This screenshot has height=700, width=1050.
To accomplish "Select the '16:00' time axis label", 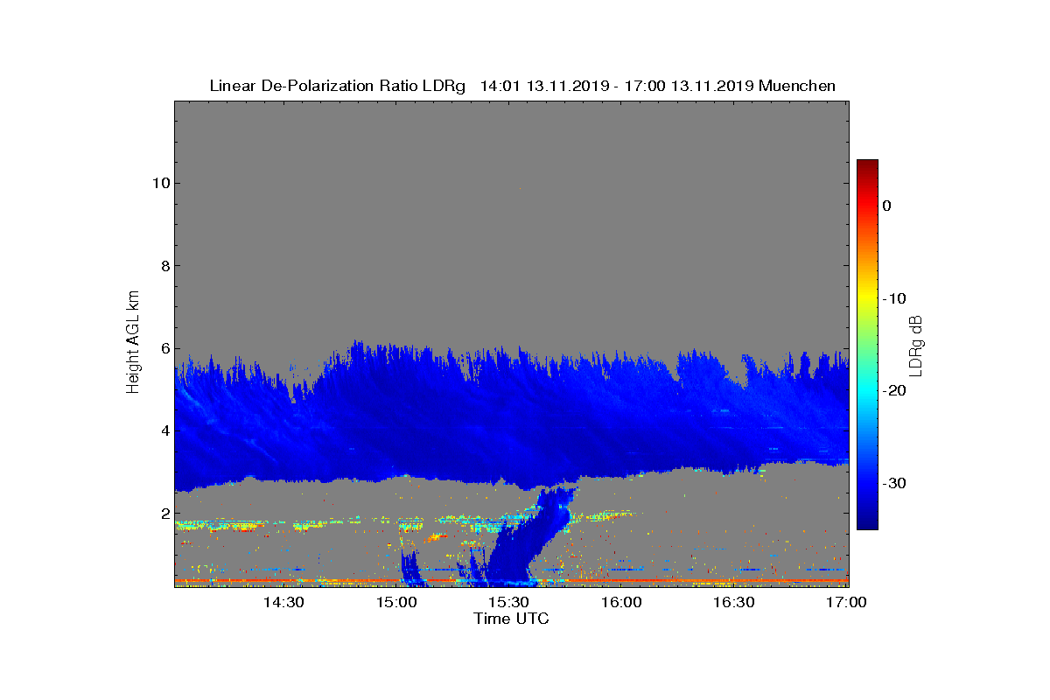I will click(x=621, y=603).
